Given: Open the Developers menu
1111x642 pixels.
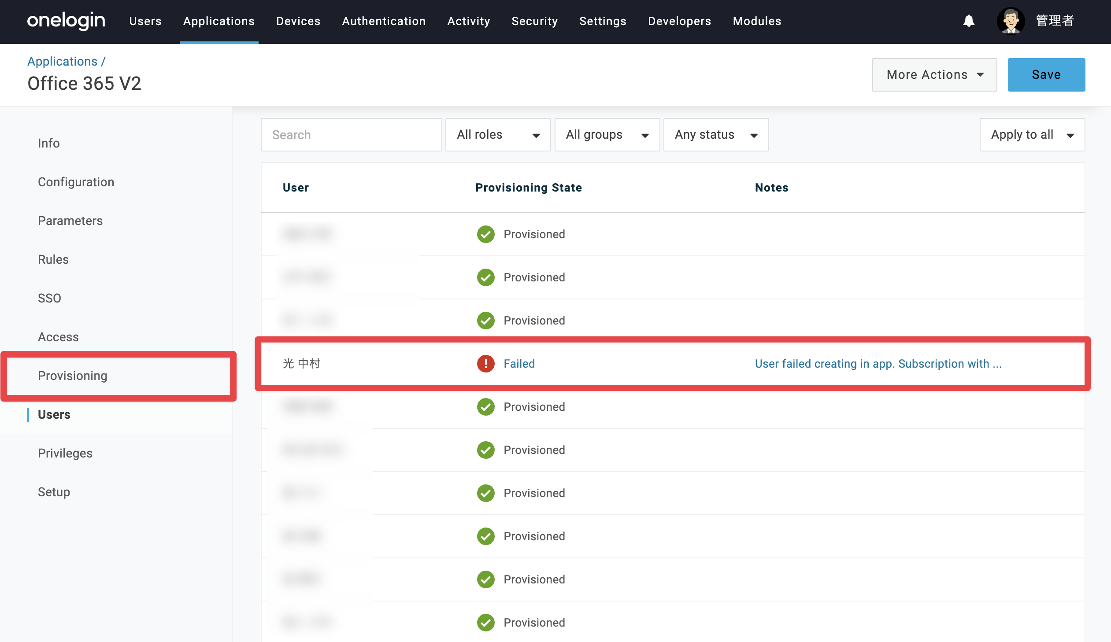Looking at the screenshot, I should [679, 21].
